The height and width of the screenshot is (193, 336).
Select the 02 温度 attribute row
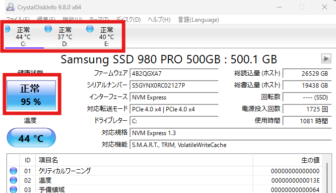pyautogui.click(x=165, y=181)
